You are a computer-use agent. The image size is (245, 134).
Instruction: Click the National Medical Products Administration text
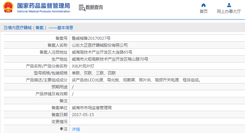pyautogui.click(x=43, y=12)
